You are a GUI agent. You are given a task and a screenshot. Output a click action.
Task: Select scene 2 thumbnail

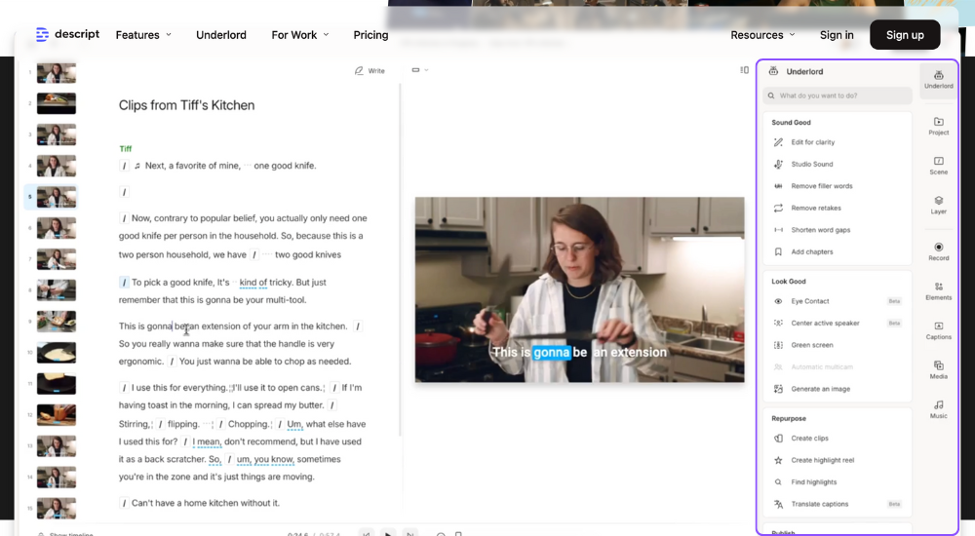(57, 103)
